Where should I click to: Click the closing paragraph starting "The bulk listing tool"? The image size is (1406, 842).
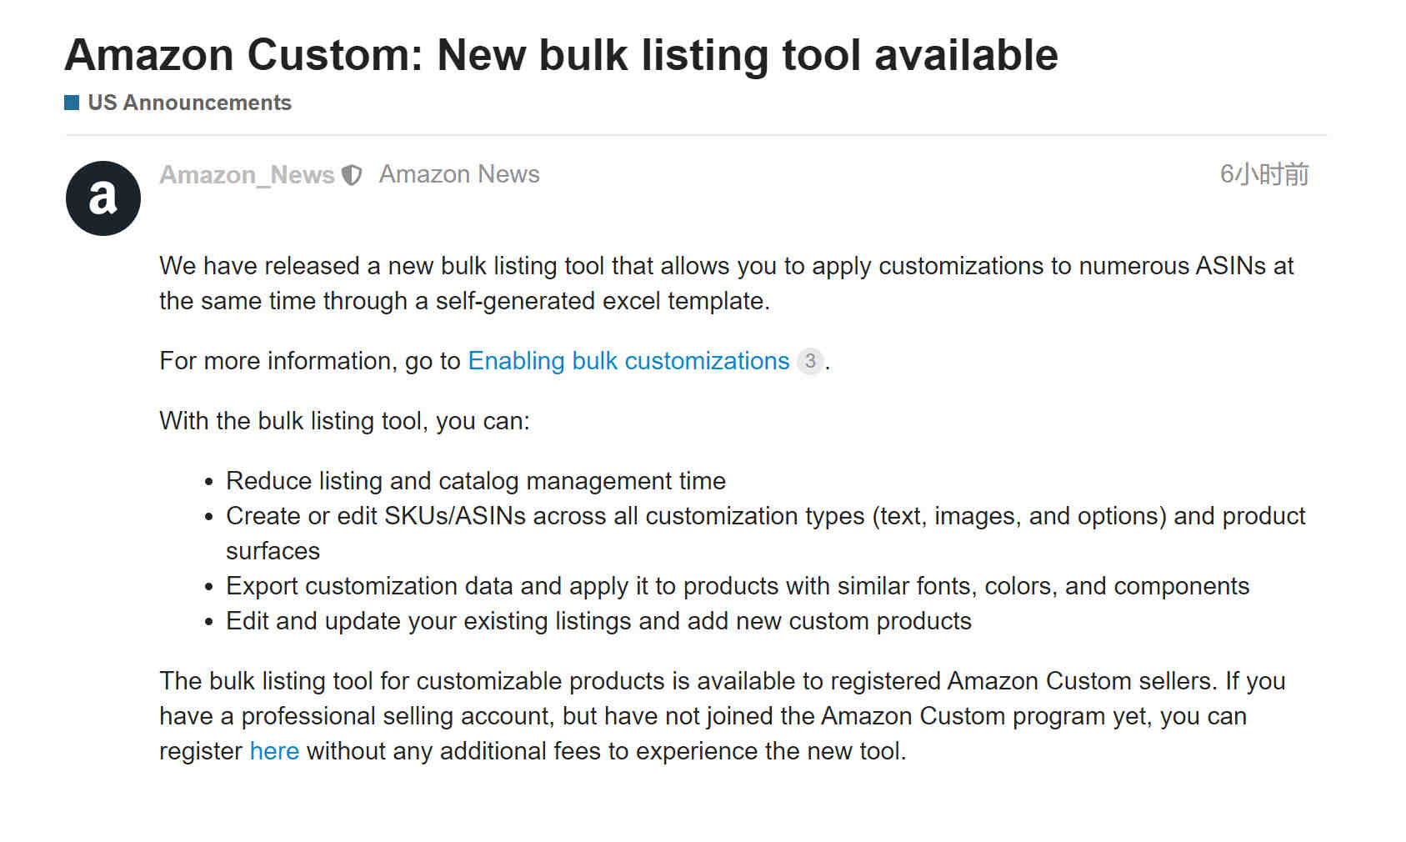[723, 716]
